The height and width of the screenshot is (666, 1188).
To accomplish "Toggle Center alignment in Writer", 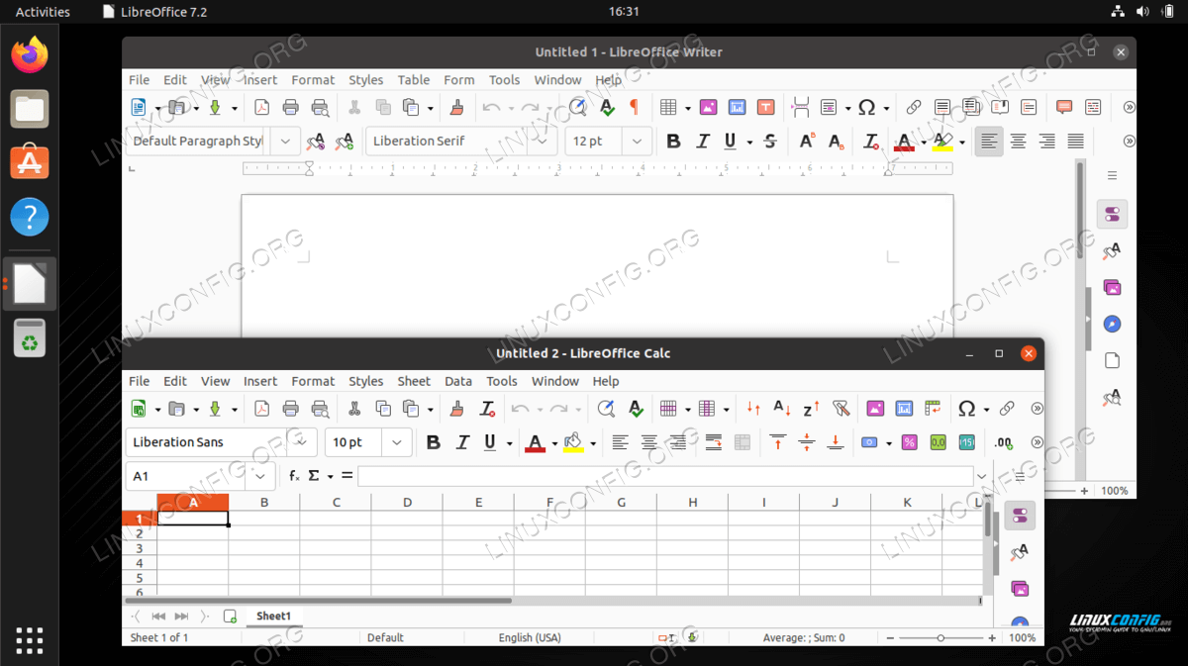I will point(1018,142).
